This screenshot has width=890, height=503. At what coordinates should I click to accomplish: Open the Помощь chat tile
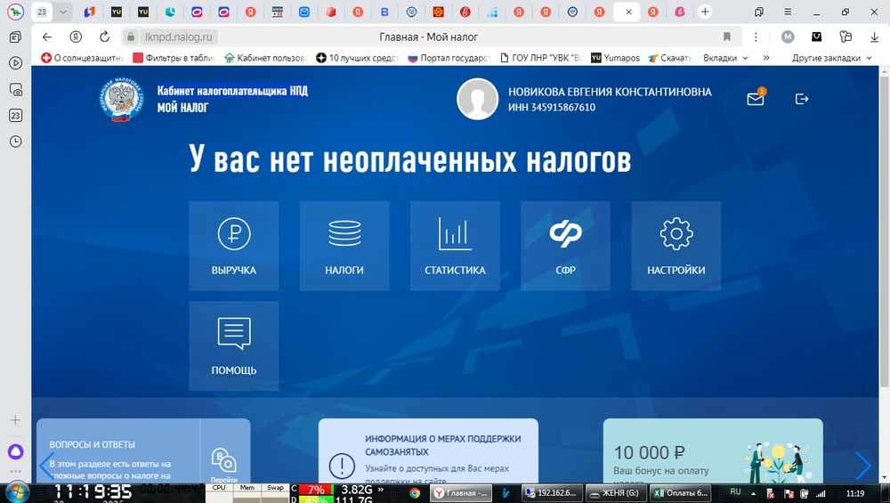point(234,345)
